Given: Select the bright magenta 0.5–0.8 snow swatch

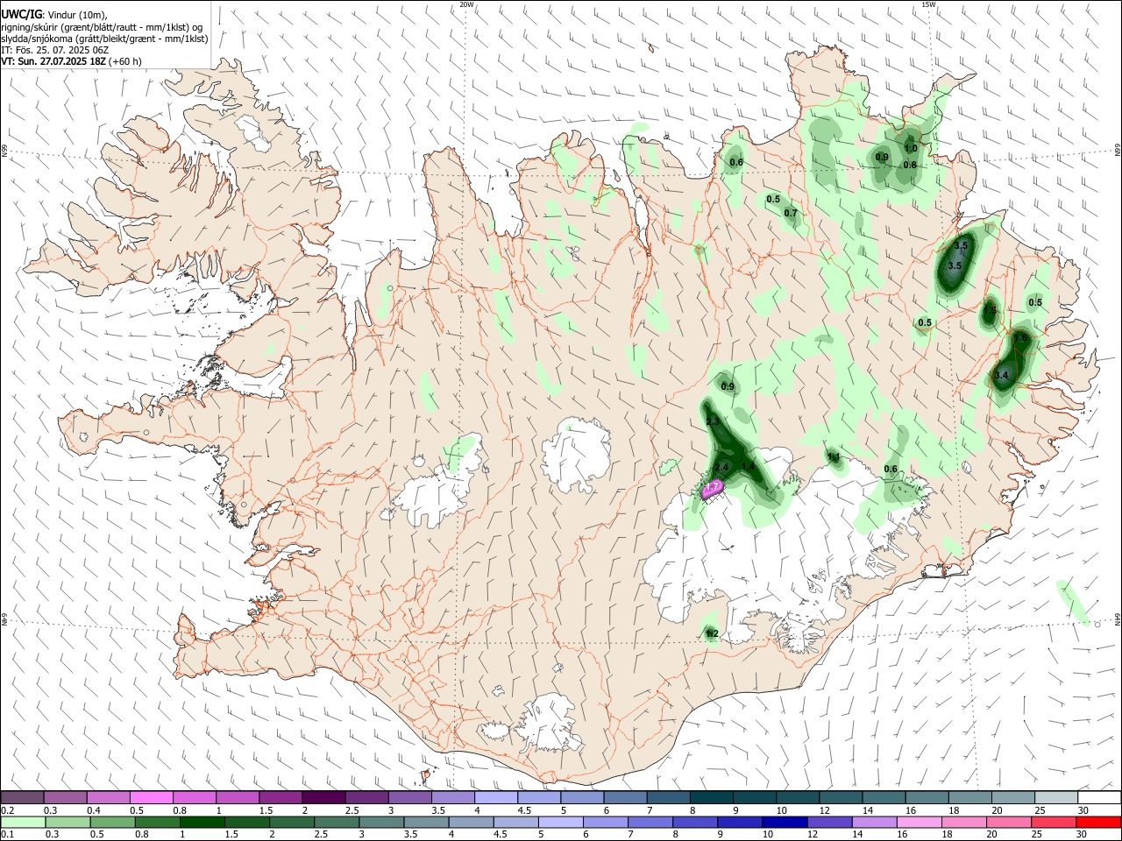Looking at the screenshot, I should [x=152, y=798].
